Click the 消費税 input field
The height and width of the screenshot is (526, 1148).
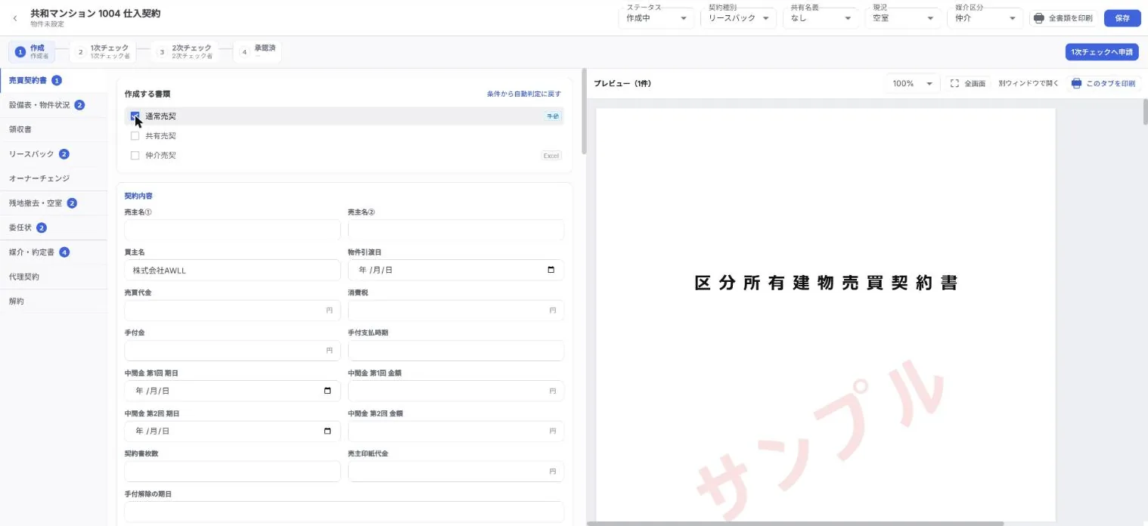point(456,310)
